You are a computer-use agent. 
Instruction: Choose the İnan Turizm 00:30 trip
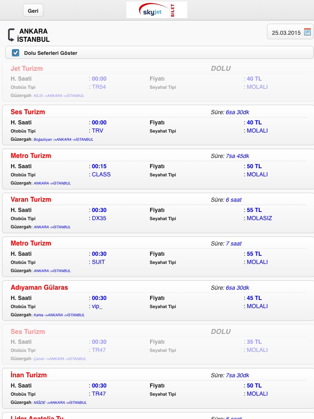pyautogui.click(x=157, y=388)
